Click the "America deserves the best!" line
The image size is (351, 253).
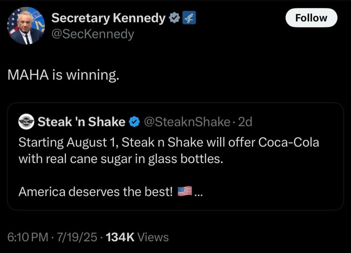(x=96, y=192)
